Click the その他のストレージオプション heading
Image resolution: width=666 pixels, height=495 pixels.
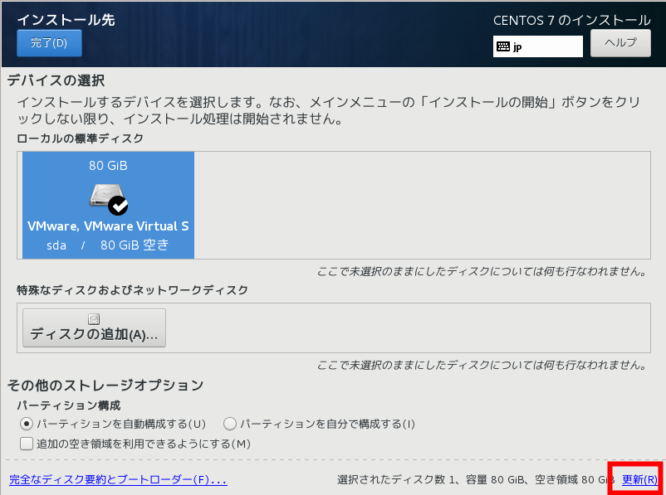105,386
